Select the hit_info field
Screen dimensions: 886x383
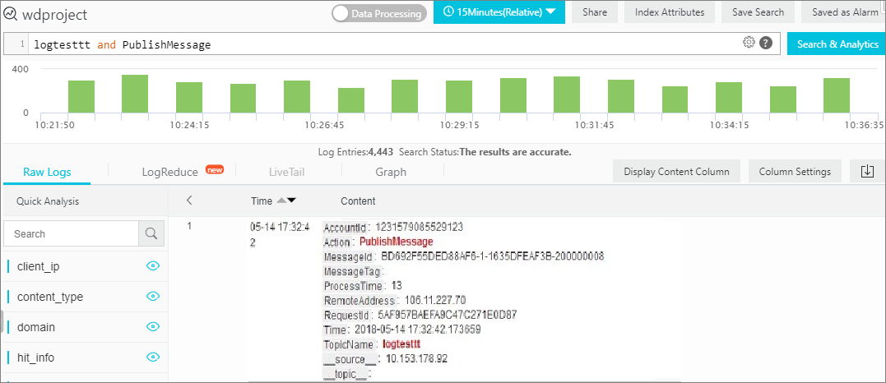click(x=35, y=358)
